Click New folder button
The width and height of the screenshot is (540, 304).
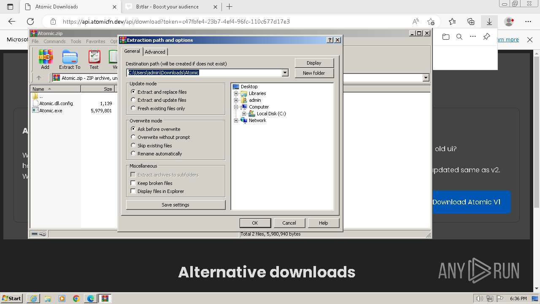coord(314,73)
